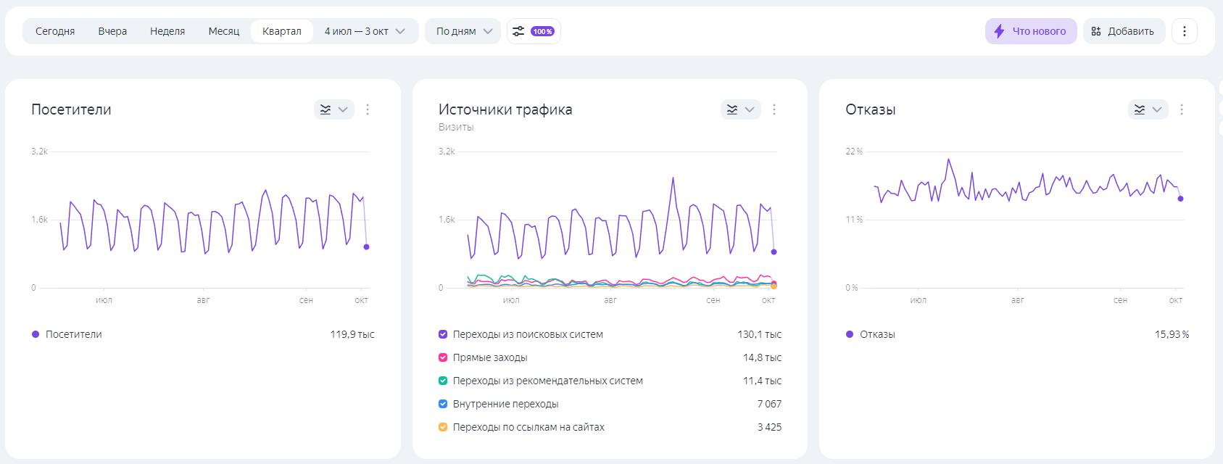The image size is (1223, 464).
Task: Open options menu of Посетители widget
Action: [x=368, y=109]
